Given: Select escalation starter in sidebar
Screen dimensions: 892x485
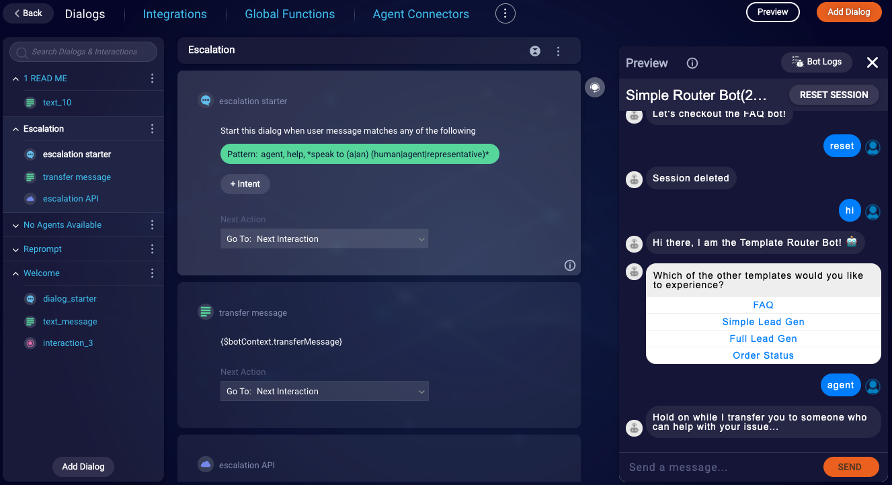Looking at the screenshot, I should (x=77, y=155).
